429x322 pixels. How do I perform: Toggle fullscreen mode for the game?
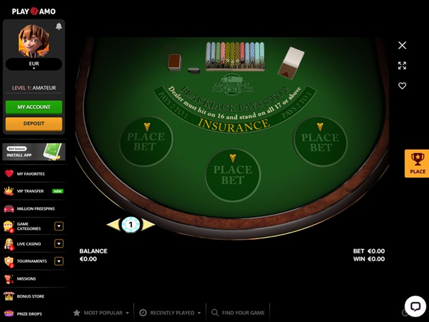coord(402,66)
